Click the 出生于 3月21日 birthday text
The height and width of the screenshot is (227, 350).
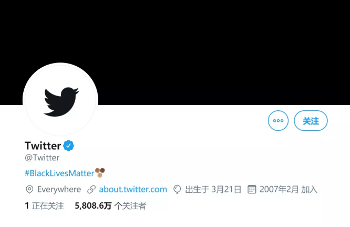click(x=213, y=190)
